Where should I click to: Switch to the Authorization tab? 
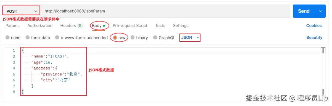coord(40,26)
